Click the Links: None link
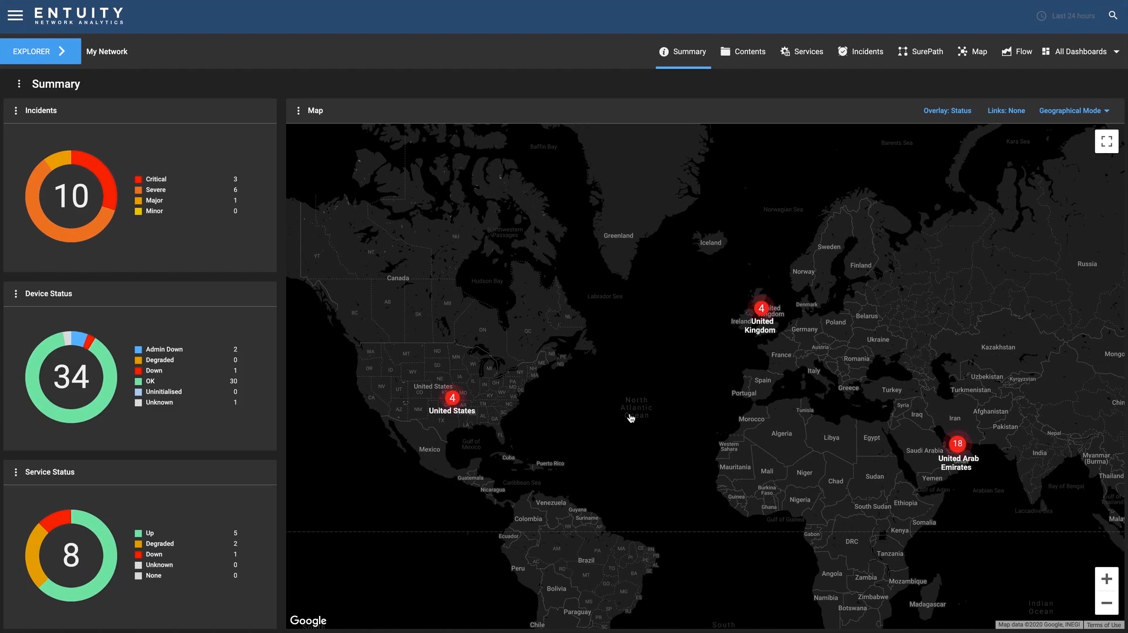The image size is (1128, 633). click(1006, 111)
